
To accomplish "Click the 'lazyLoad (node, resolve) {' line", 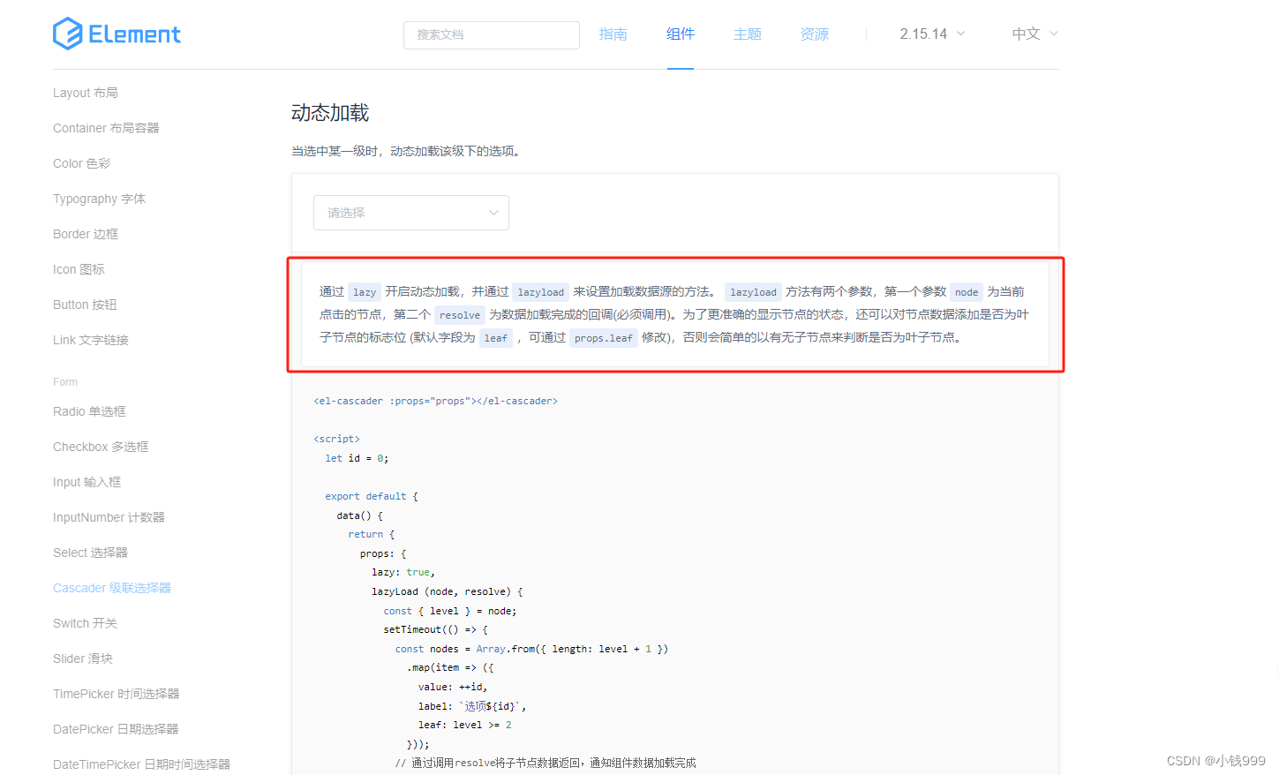I will (x=448, y=591).
